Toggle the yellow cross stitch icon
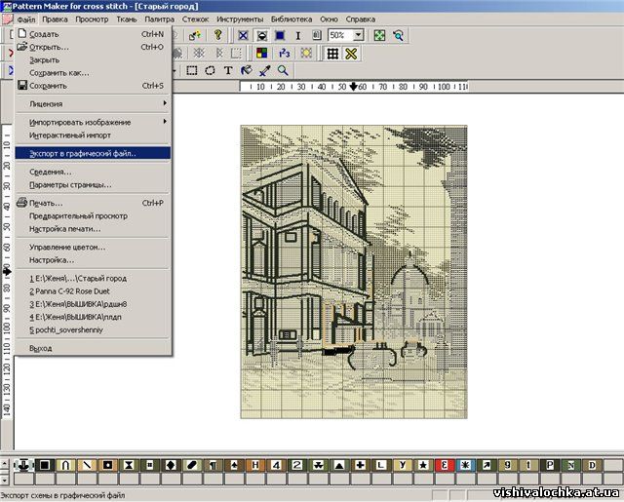The width and height of the screenshot is (624, 502). [351, 54]
